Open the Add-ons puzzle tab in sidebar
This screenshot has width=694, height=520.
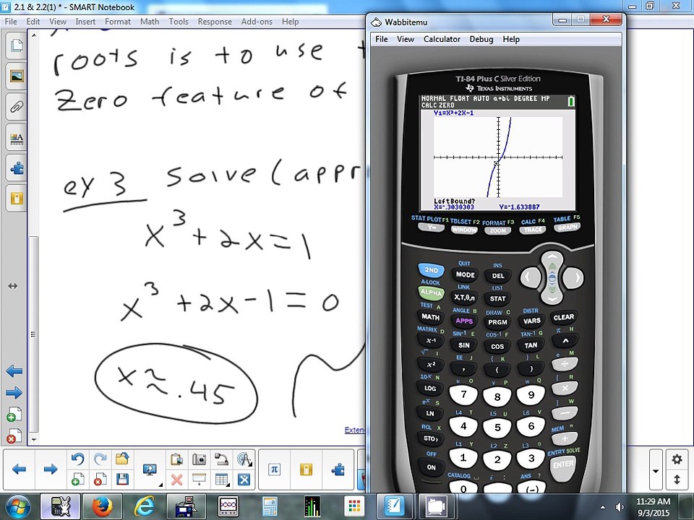pyautogui.click(x=17, y=168)
